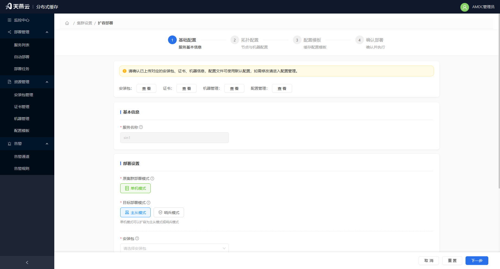Click the 告警 alarm icon
500x269 pixels.
10,144
